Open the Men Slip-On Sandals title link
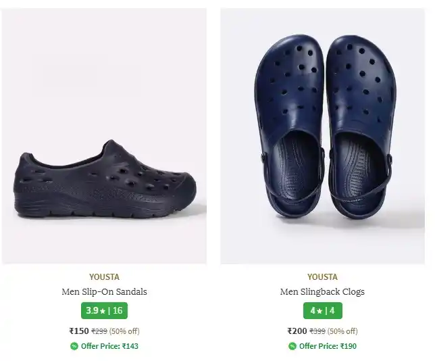 click(104, 292)
